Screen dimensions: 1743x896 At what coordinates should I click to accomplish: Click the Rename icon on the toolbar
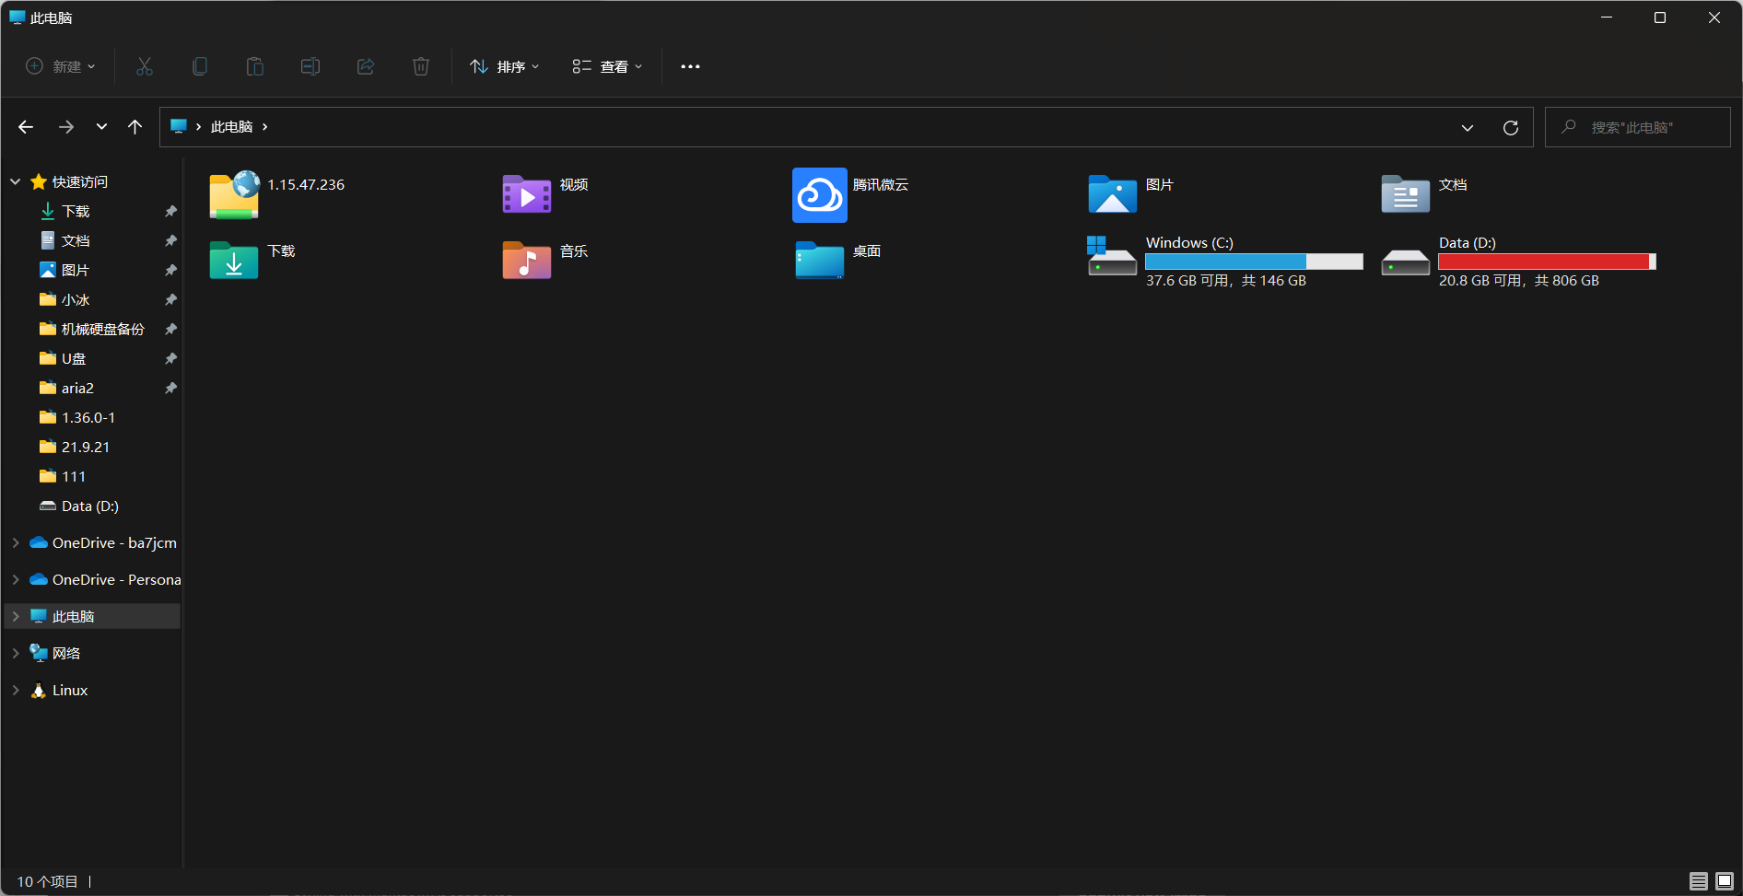[x=310, y=65]
